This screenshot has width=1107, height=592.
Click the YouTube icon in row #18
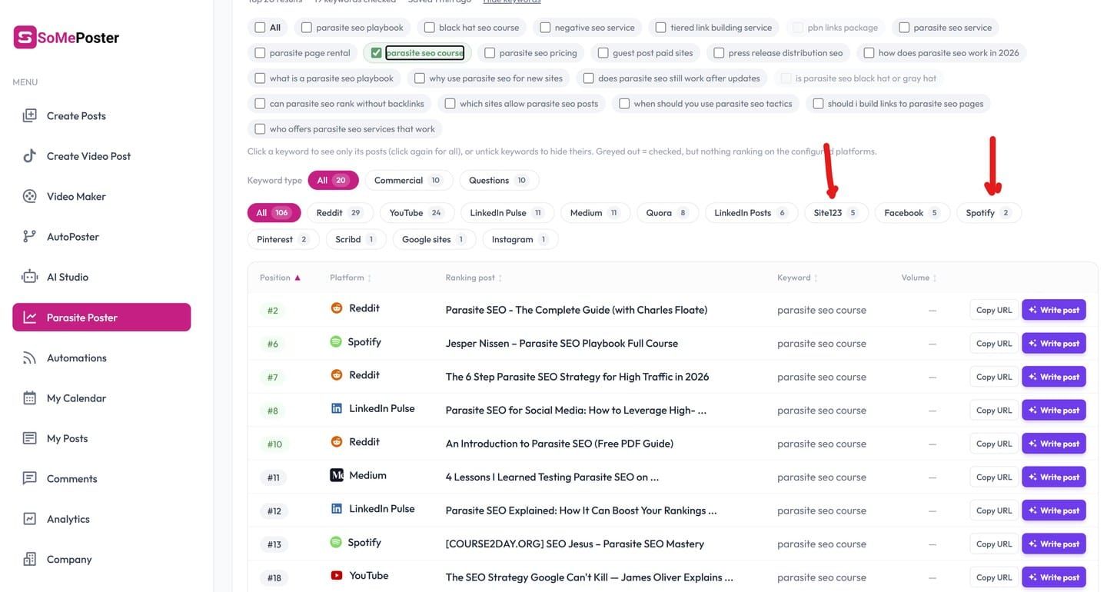pos(336,575)
